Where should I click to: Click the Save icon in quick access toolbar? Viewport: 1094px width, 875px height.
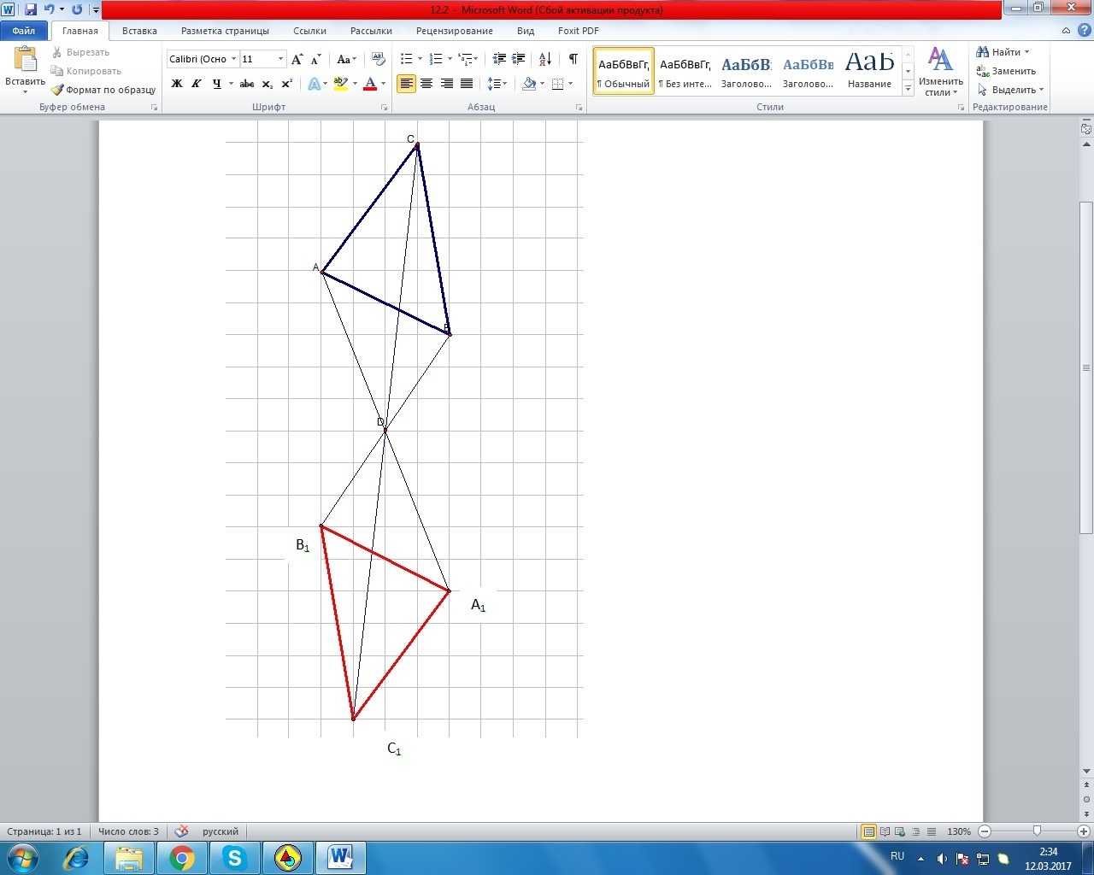click(x=31, y=9)
